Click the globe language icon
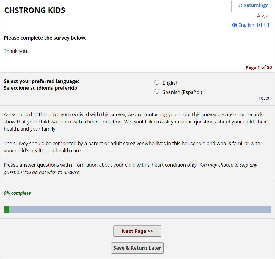The width and height of the screenshot is (275, 259). (235, 25)
